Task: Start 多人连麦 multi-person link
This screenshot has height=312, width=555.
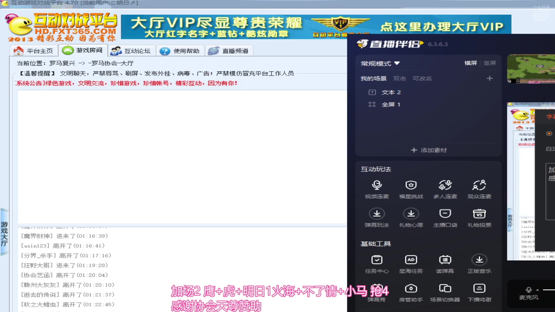Action: click(x=445, y=190)
